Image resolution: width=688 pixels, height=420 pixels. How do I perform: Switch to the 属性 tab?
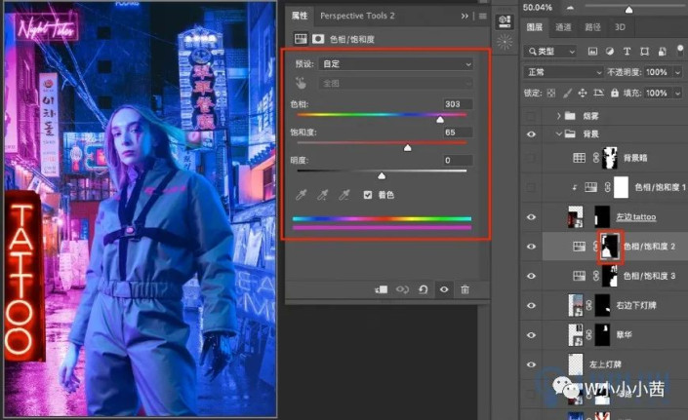[x=300, y=16]
